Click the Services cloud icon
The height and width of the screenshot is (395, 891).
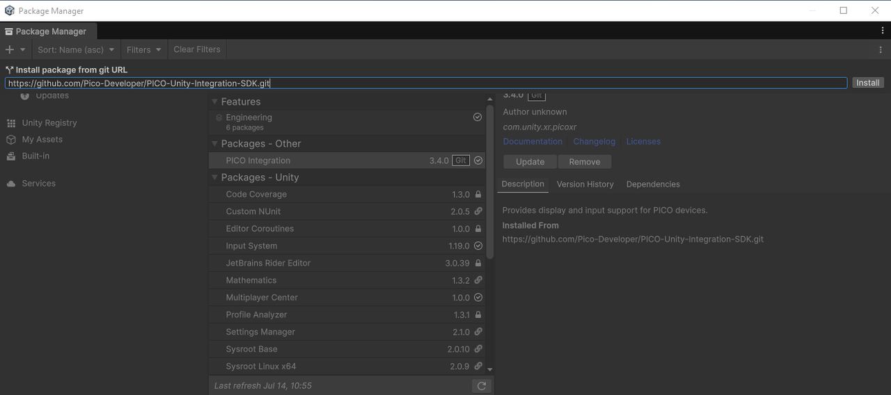11,184
